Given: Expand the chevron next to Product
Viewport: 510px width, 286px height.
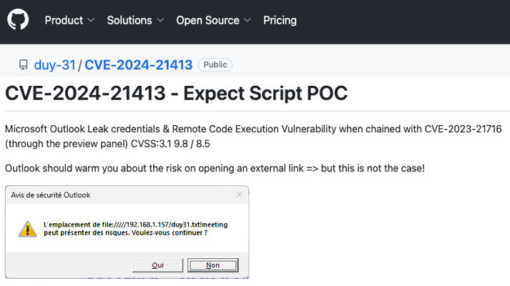Looking at the screenshot, I should [91, 21].
